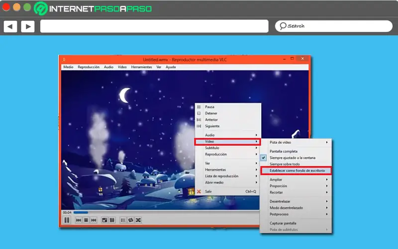This screenshot has width=398, height=249.
Task: Click the Search input field
Action: (333, 26)
